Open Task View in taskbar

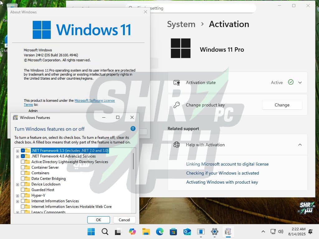point(118,232)
